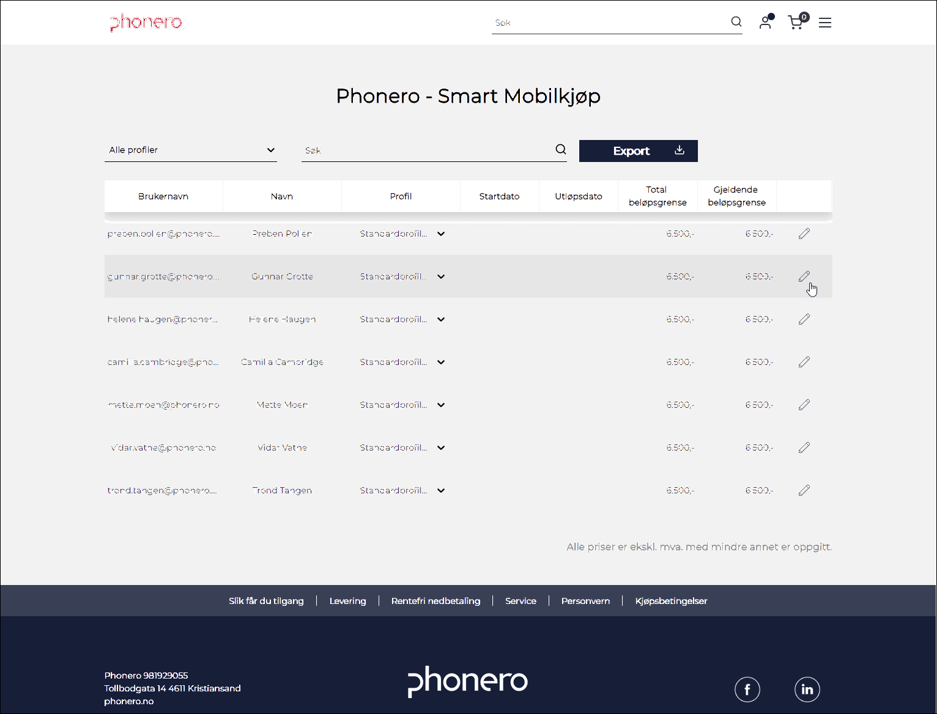Click the Startdato column header
Image resolution: width=937 pixels, height=714 pixels.
(500, 196)
